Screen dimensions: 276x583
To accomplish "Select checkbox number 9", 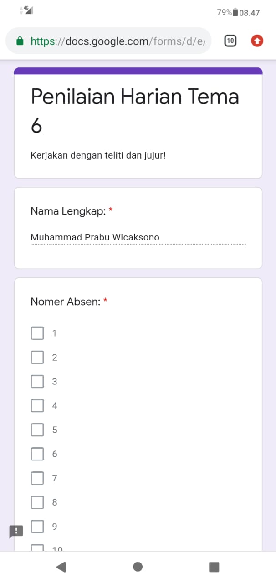I will pos(37,526).
